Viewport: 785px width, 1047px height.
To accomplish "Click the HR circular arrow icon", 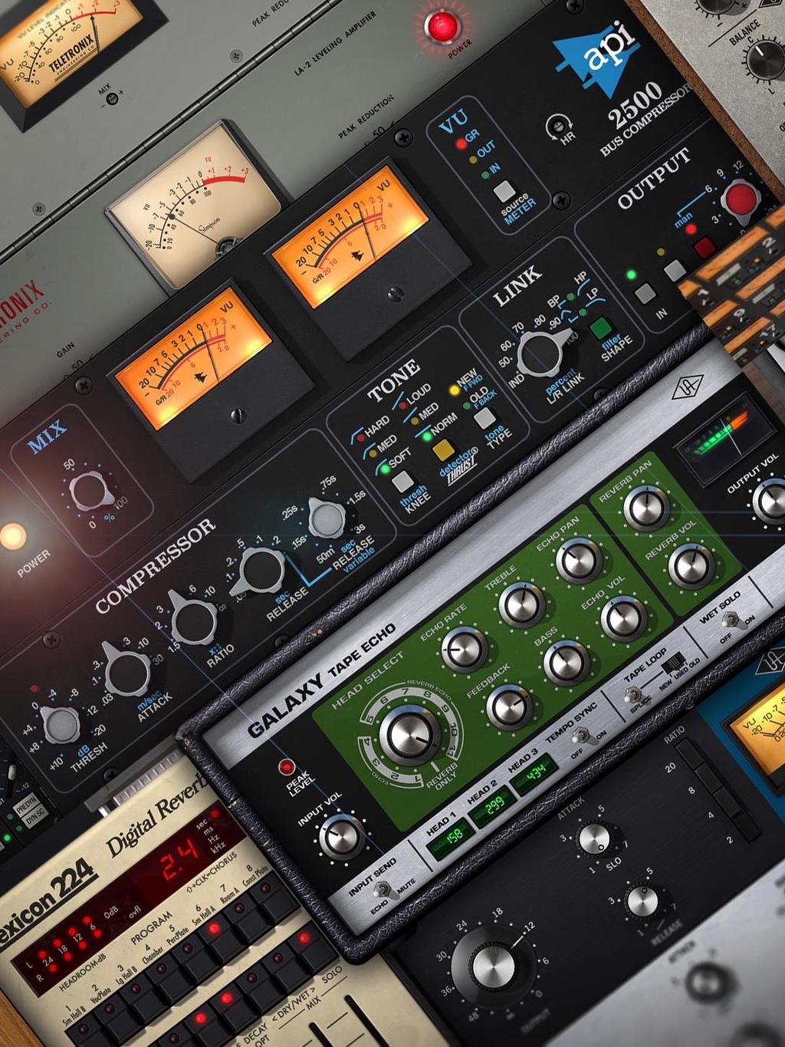I will [x=558, y=127].
